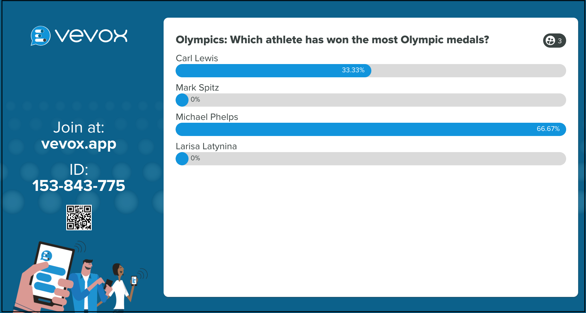Click the Vevox icon on the illustrated phone
This screenshot has width=586, height=313.
tap(46, 256)
